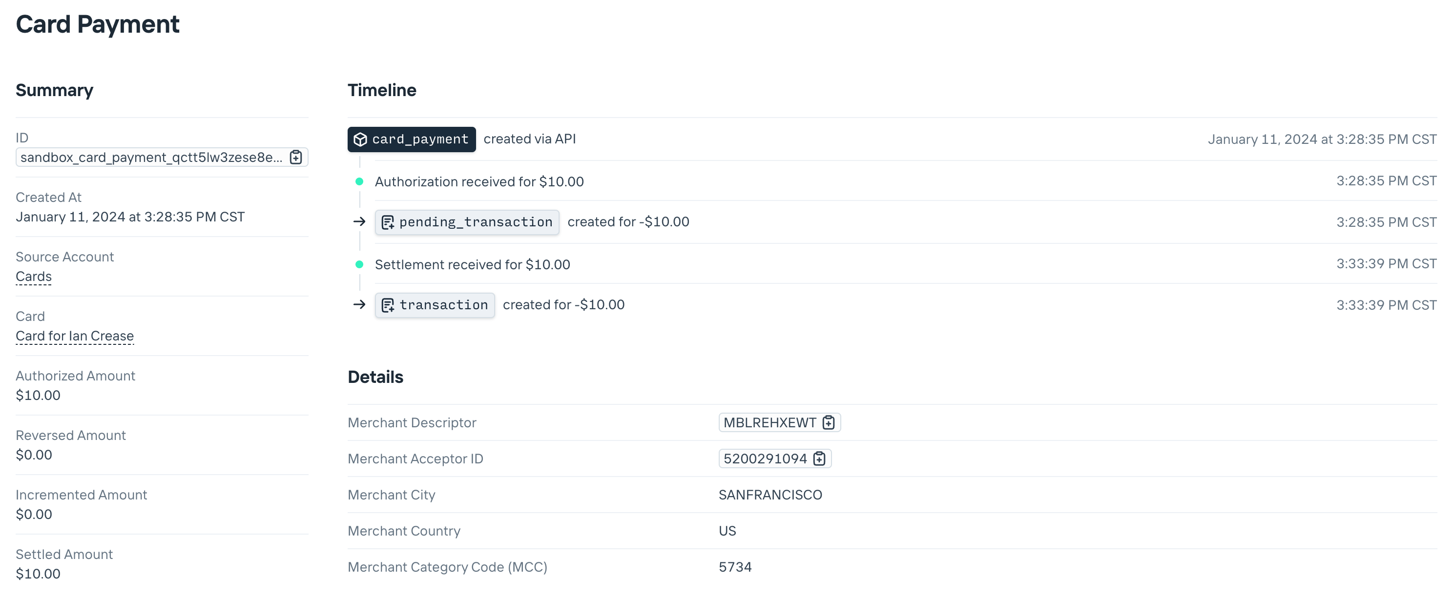The image size is (1456, 598).
Task: Click the Settlement received timeline entry
Action: pos(473,264)
